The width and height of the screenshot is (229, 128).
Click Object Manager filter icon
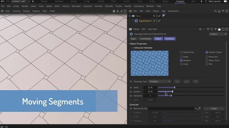coord(223,11)
